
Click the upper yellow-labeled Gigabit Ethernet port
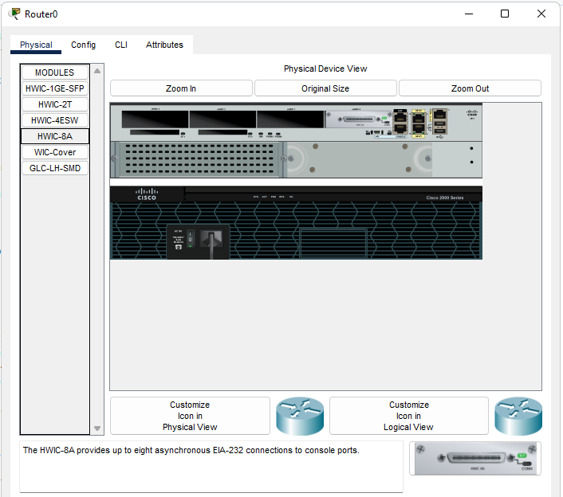click(x=419, y=117)
